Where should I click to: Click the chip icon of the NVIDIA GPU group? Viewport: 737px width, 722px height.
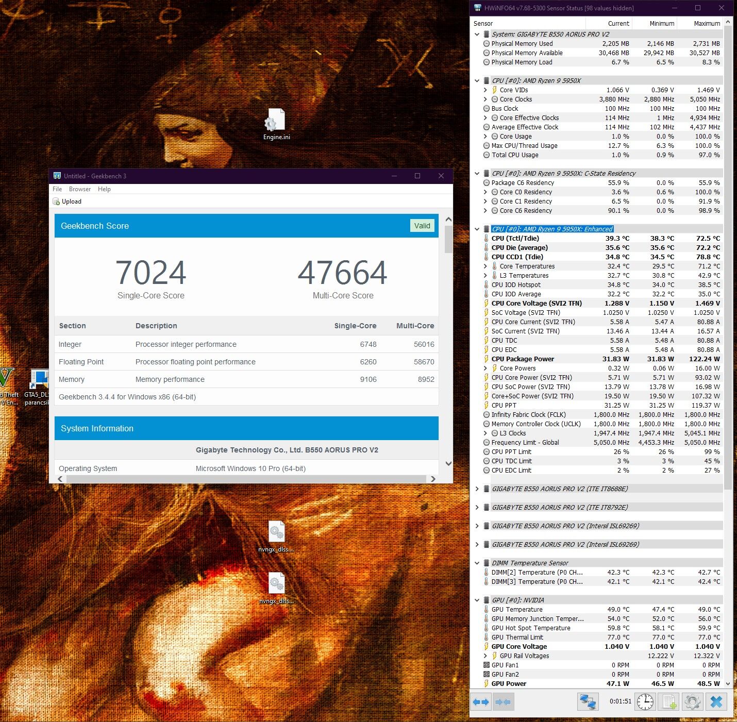486,600
